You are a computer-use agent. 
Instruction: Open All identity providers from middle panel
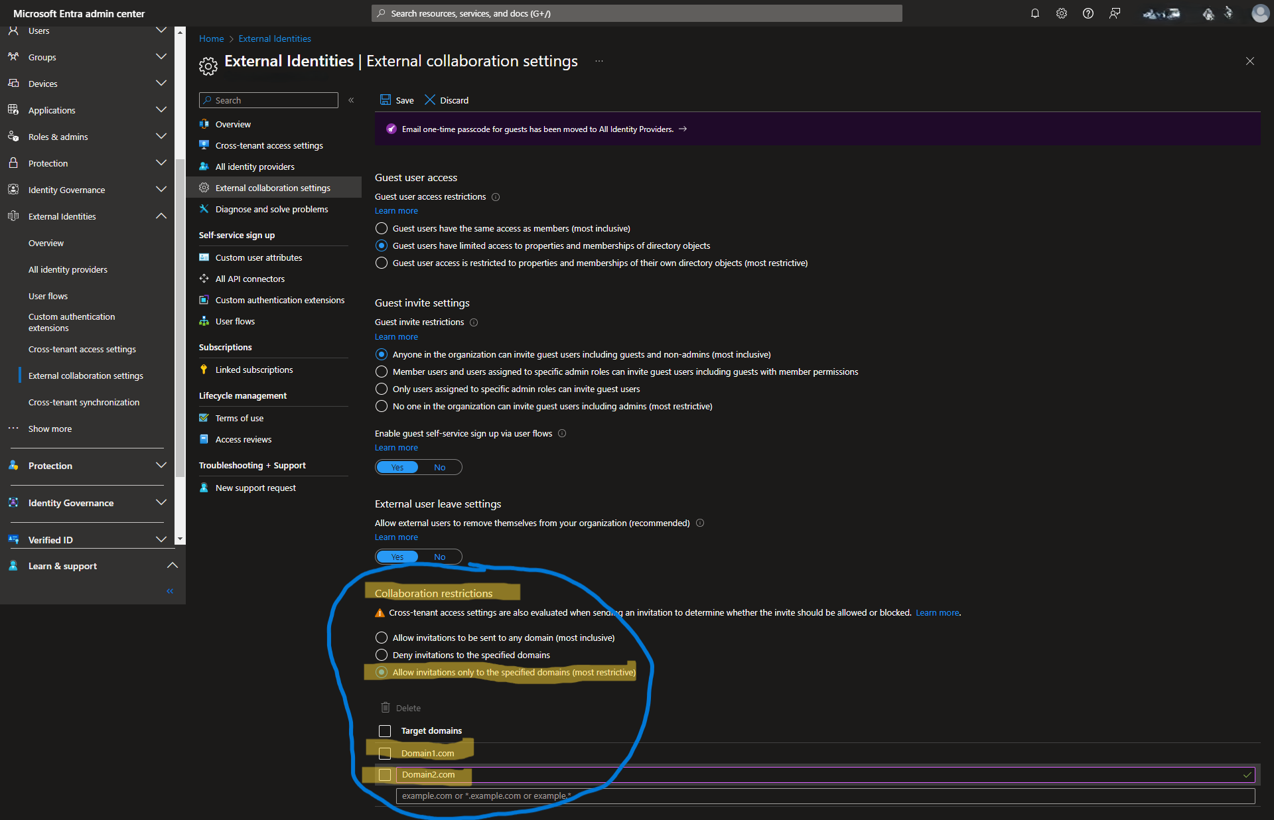coord(255,167)
